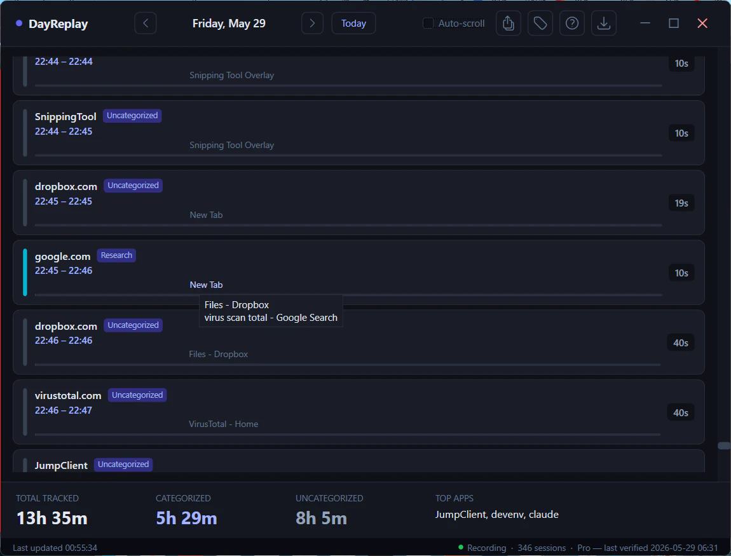Image resolution: width=731 pixels, height=556 pixels.
Task: Select Friday, May 29 date label
Action: pyautogui.click(x=229, y=24)
